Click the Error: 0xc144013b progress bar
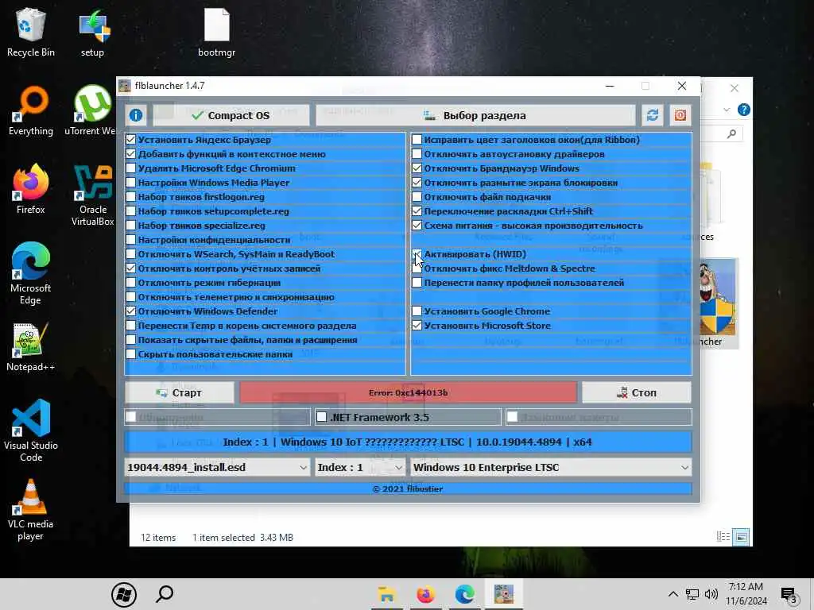The height and width of the screenshot is (610, 814). [408, 392]
